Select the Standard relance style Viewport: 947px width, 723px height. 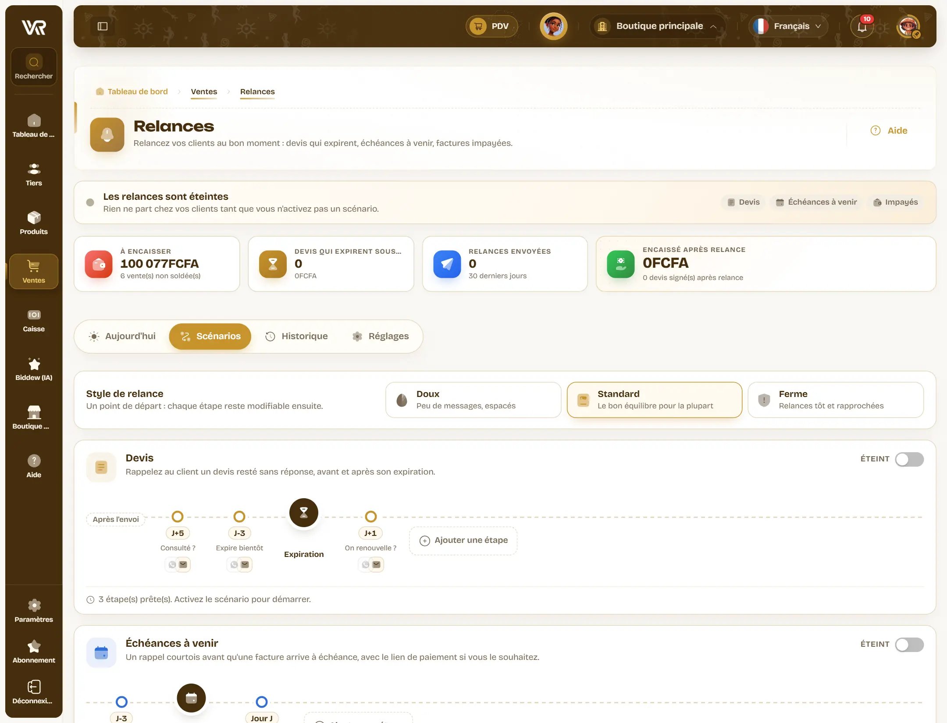654,400
